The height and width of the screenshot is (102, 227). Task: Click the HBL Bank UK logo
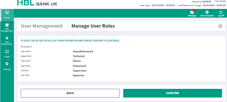point(37,3)
